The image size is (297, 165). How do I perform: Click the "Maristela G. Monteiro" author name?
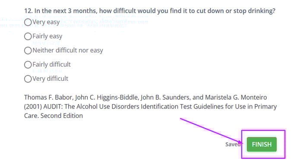click(x=236, y=97)
